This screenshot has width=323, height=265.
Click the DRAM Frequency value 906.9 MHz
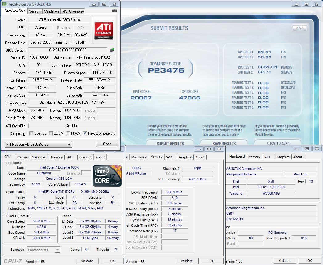[x=175, y=192]
